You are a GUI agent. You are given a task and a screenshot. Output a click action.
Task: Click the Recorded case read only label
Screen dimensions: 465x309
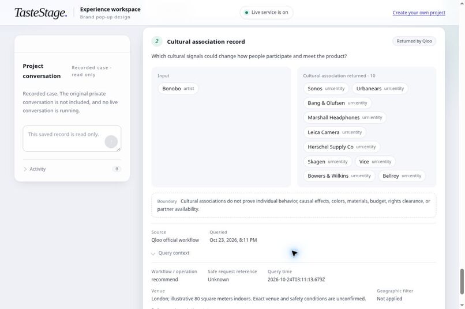(92, 71)
